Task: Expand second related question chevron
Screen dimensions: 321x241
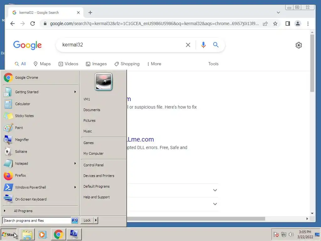Action: (x=215, y=204)
